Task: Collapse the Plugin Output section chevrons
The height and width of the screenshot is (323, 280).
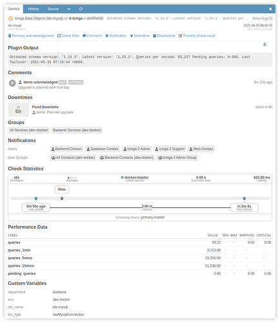Action: pos(265,45)
